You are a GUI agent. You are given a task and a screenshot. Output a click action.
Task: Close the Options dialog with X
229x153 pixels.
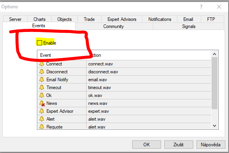[219, 7]
